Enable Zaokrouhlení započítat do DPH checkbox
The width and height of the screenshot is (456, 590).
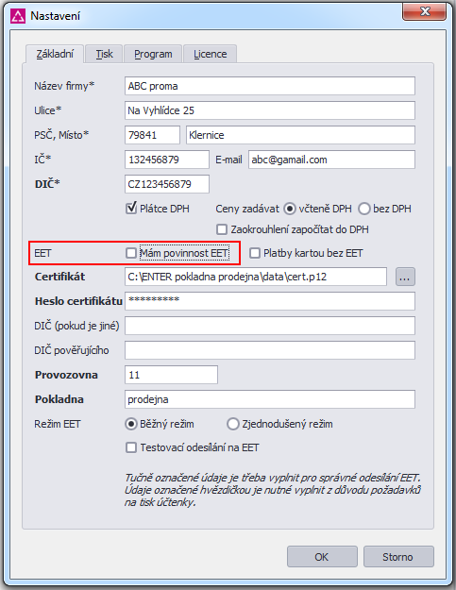222,229
